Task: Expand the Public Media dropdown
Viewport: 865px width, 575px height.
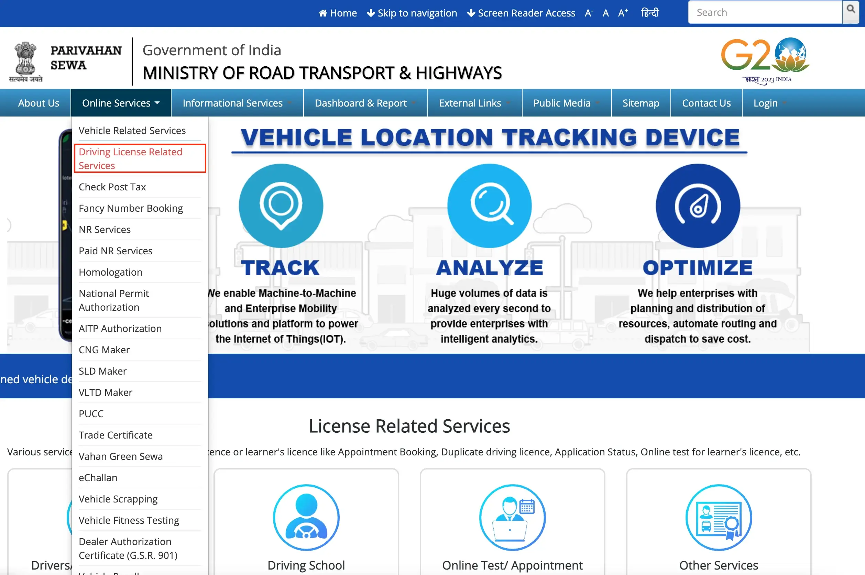Action: pos(566,103)
